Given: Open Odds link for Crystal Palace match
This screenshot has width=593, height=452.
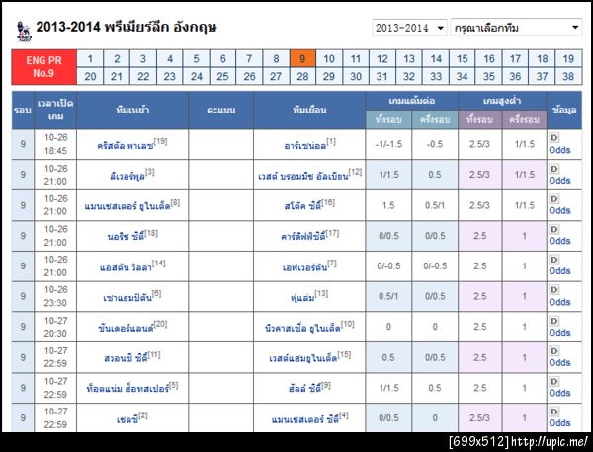Looking at the screenshot, I should (559, 150).
